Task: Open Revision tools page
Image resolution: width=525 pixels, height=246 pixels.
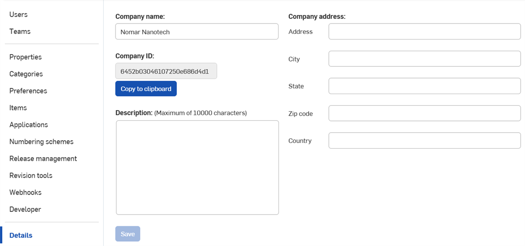Action: click(31, 175)
